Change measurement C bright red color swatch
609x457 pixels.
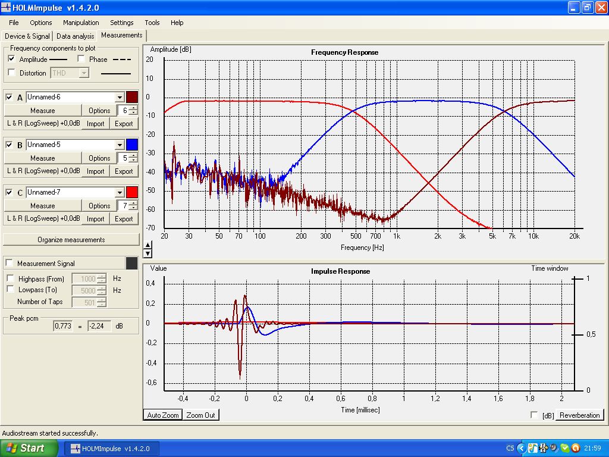[132, 192]
